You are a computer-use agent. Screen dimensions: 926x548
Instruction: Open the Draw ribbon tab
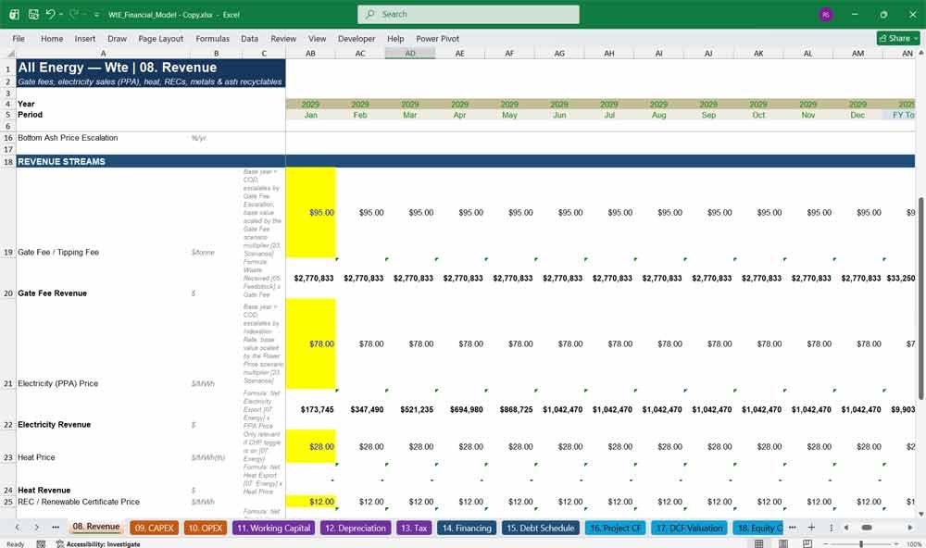coord(117,38)
